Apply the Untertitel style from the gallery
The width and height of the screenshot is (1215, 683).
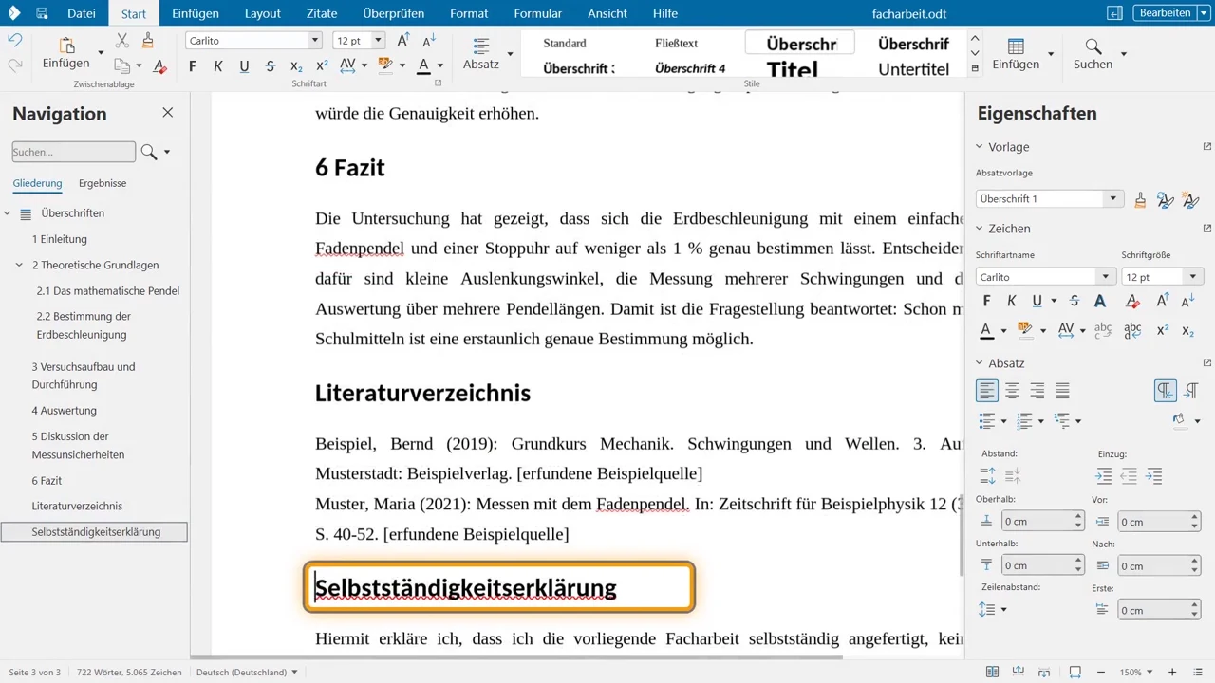pos(914,68)
